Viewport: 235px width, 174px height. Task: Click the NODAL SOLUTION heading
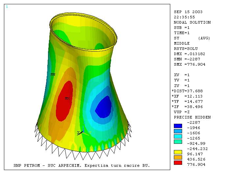coord(192,22)
